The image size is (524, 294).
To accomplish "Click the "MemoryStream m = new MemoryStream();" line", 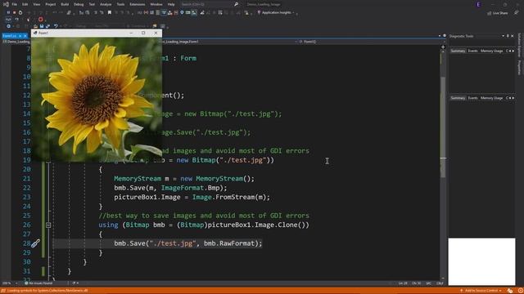I will [184, 179].
